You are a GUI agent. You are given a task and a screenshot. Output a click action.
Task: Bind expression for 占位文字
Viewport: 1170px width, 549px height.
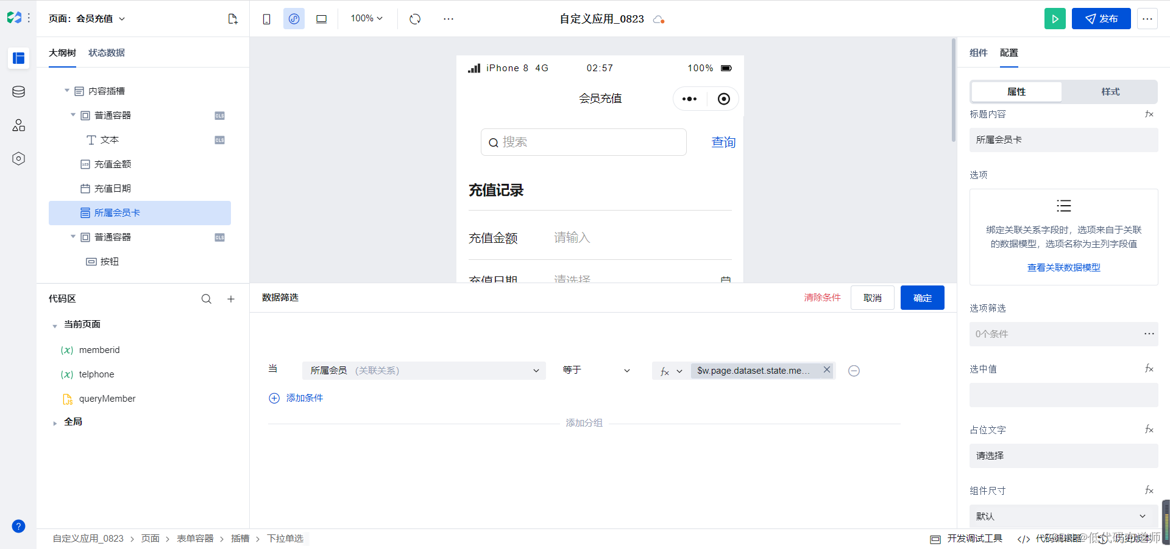click(x=1149, y=429)
